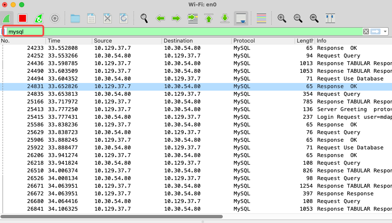This screenshot has width=392, height=223.
Task: Sort by the No. column header
Action: click(23, 40)
